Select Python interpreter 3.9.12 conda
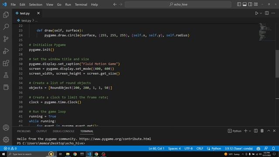Screen dimensions: 279x157 [x=238, y=148]
